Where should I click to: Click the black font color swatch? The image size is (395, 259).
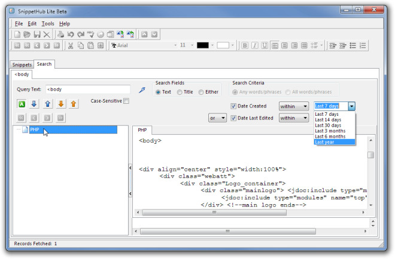(x=203, y=45)
